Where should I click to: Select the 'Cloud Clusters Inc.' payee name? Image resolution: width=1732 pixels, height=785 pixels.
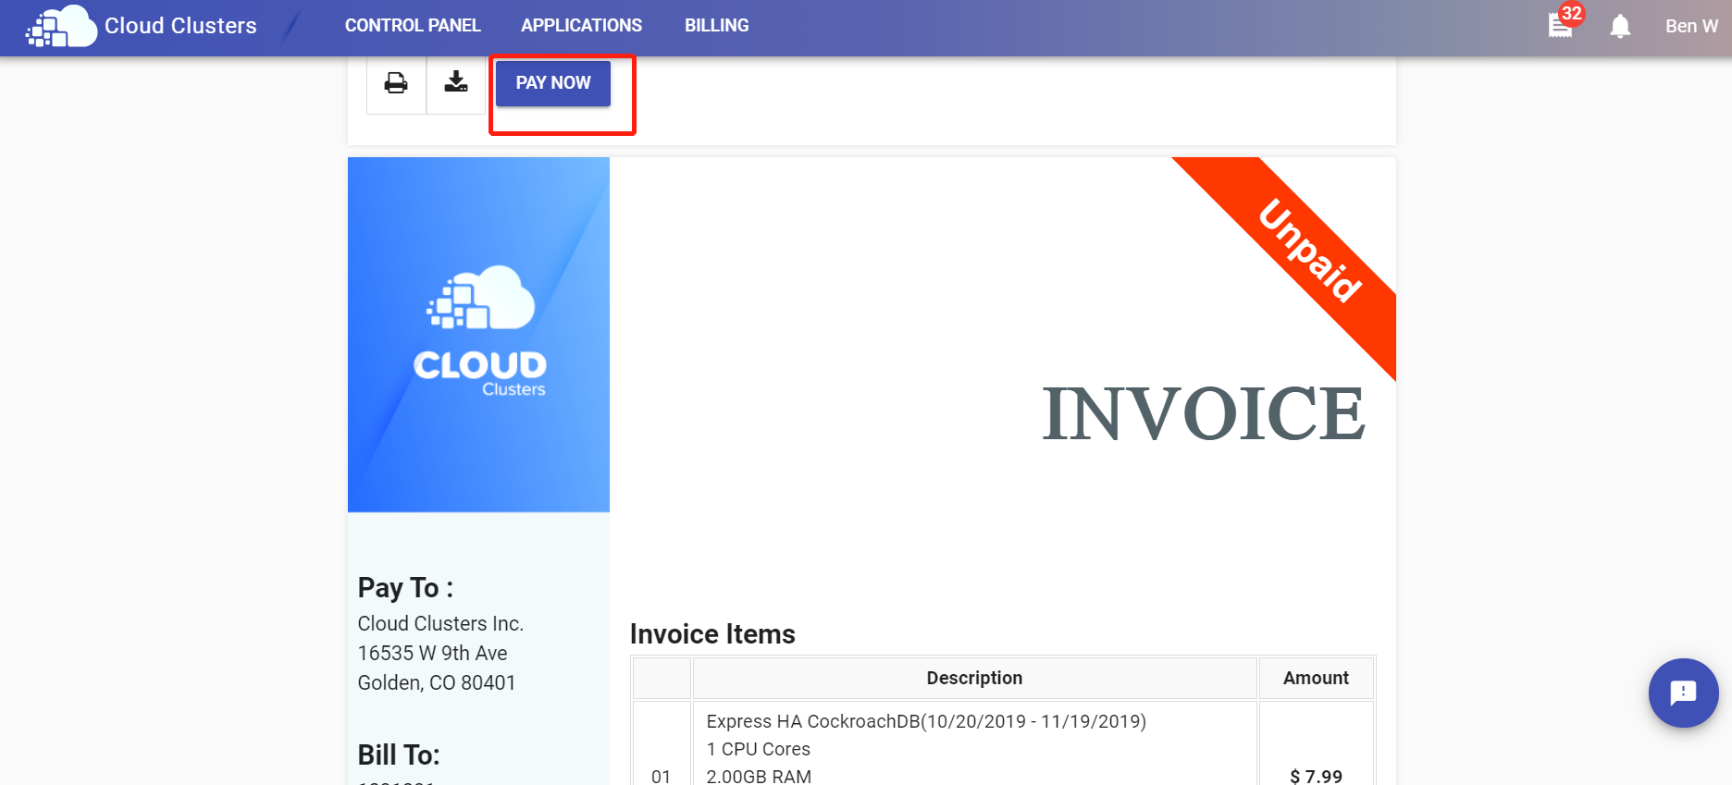pyautogui.click(x=440, y=623)
